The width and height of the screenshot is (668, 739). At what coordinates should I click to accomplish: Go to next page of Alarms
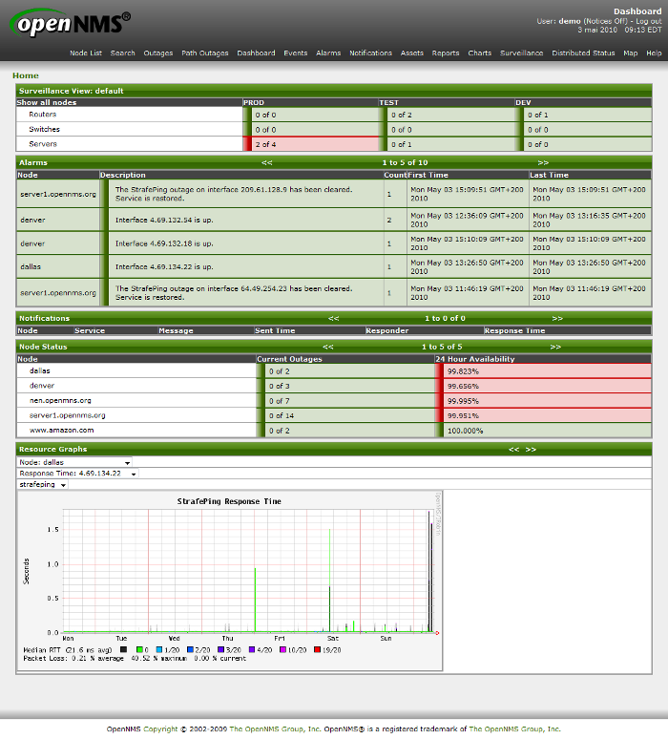tap(543, 163)
